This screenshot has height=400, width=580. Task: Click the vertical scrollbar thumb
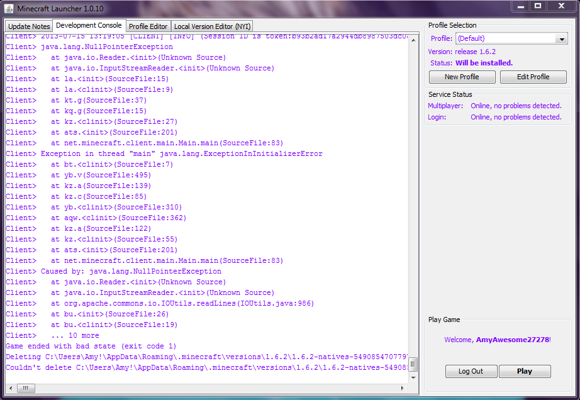coord(413,365)
